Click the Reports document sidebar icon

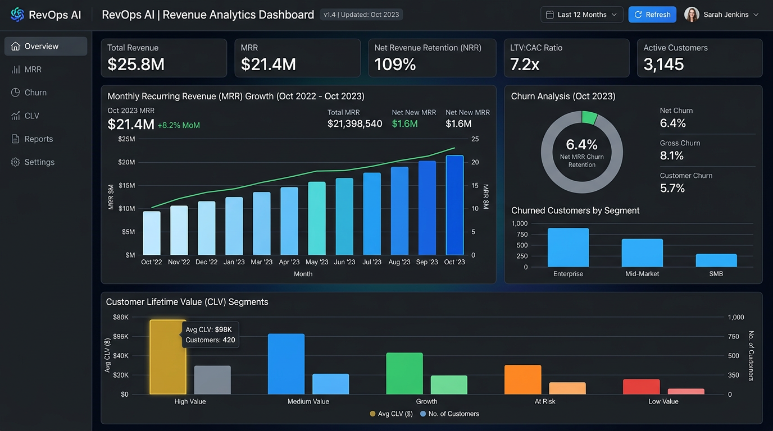point(16,139)
